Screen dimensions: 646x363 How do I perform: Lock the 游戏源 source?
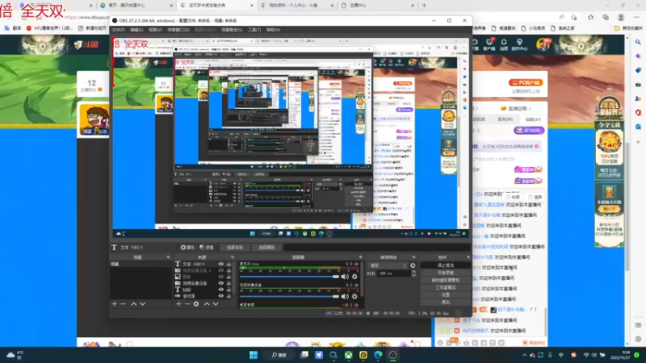pyautogui.click(x=229, y=296)
